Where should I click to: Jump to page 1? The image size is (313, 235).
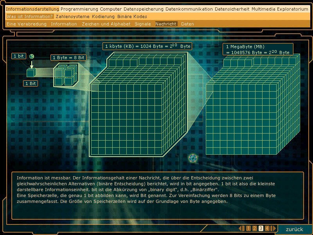248,228
